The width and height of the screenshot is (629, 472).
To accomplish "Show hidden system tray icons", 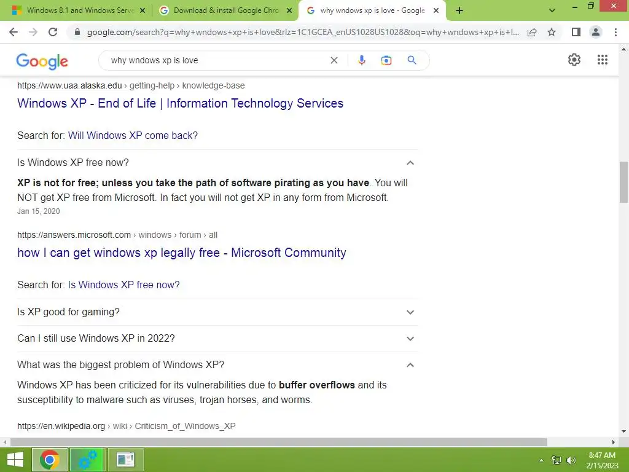I will click(x=541, y=460).
